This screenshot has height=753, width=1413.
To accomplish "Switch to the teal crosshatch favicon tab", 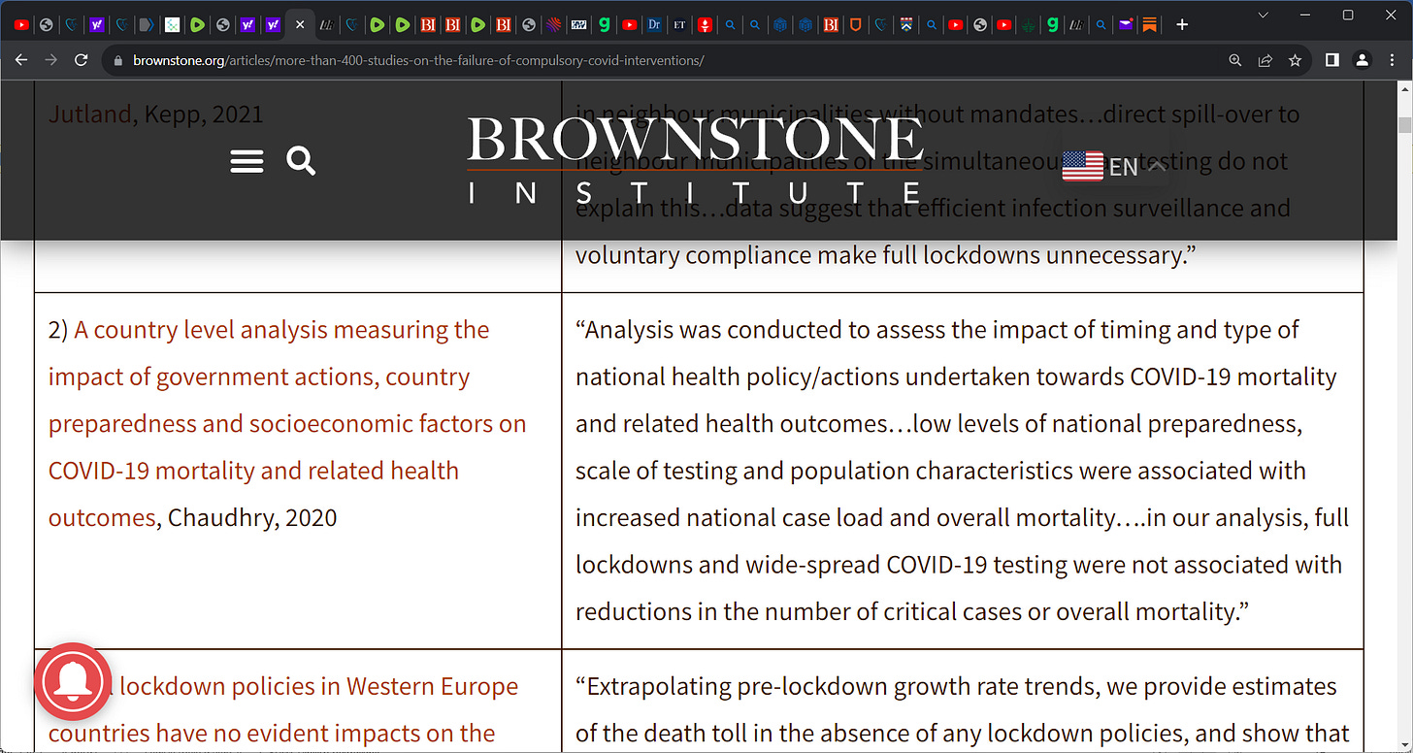I will 172,24.
